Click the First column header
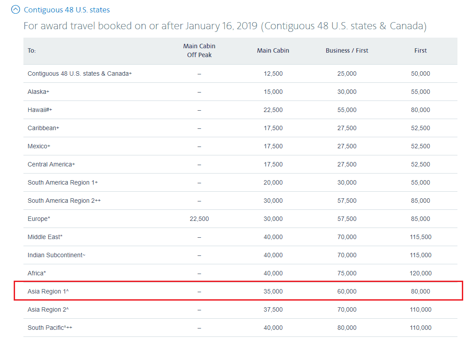 [420, 50]
